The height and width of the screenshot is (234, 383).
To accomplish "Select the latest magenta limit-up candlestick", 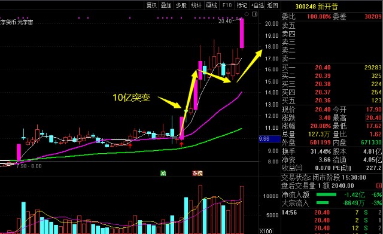I will click(242, 34).
